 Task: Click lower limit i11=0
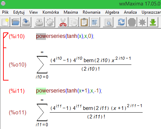(42, 125)
